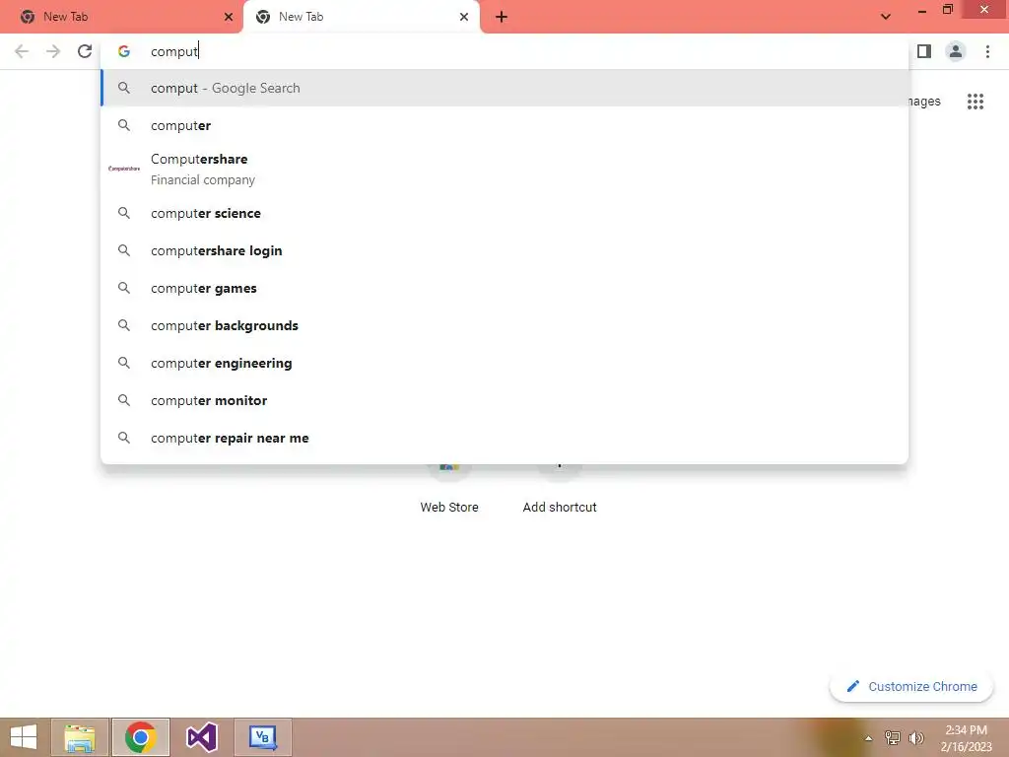Select 'computershare login' suggestion
The width and height of the screenshot is (1009, 757).
[504, 250]
